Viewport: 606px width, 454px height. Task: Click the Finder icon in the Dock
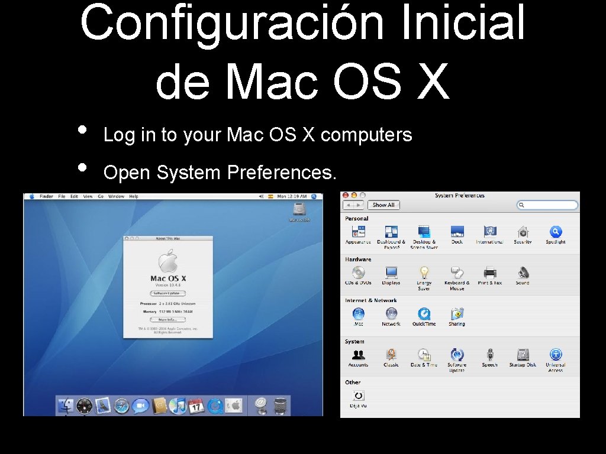click(x=66, y=406)
